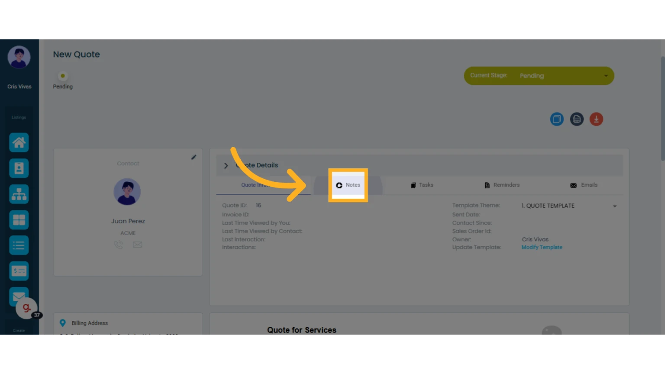Image resolution: width=665 pixels, height=374 pixels.
Task: Open the Home icon in sidebar
Action: 19,142
